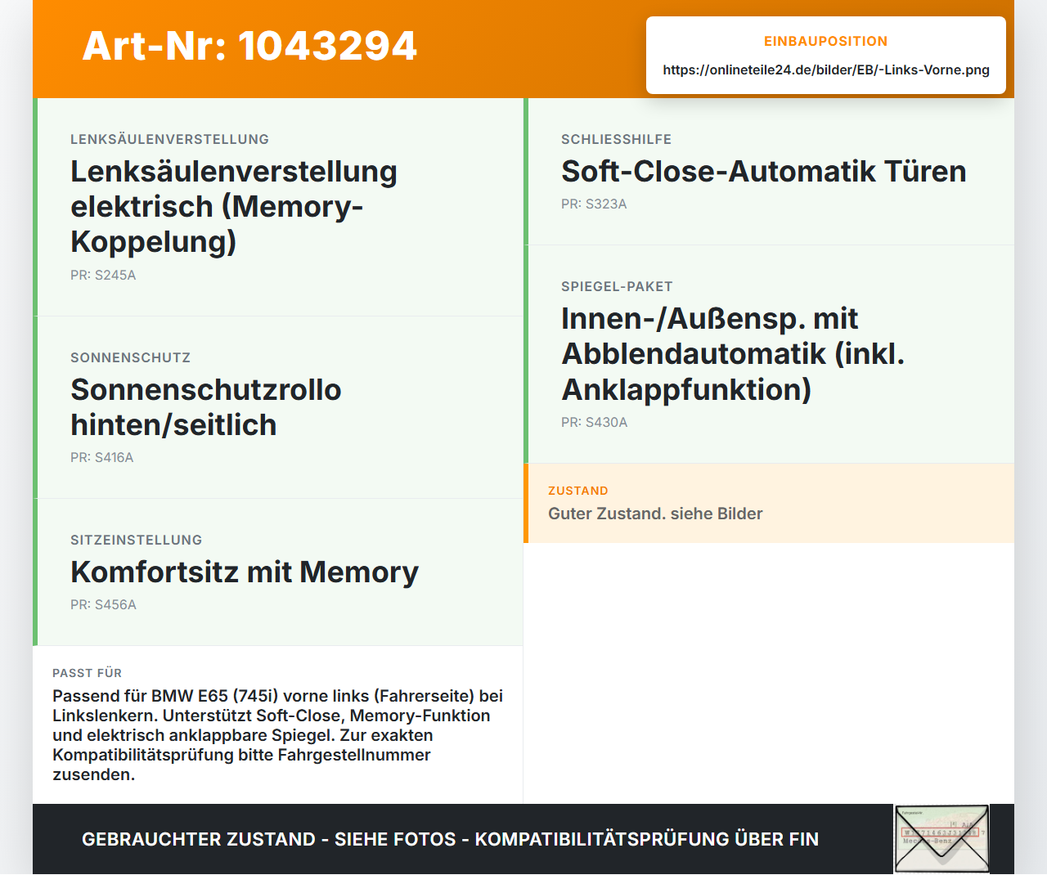Select the Lenksäulenverstellung elektrisch feature title
This screenshot has height=875, width=1047.
234,206
